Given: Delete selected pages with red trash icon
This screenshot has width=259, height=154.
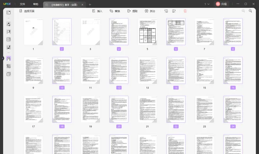Looking at the screenshot, I should [x=185, y=11].
